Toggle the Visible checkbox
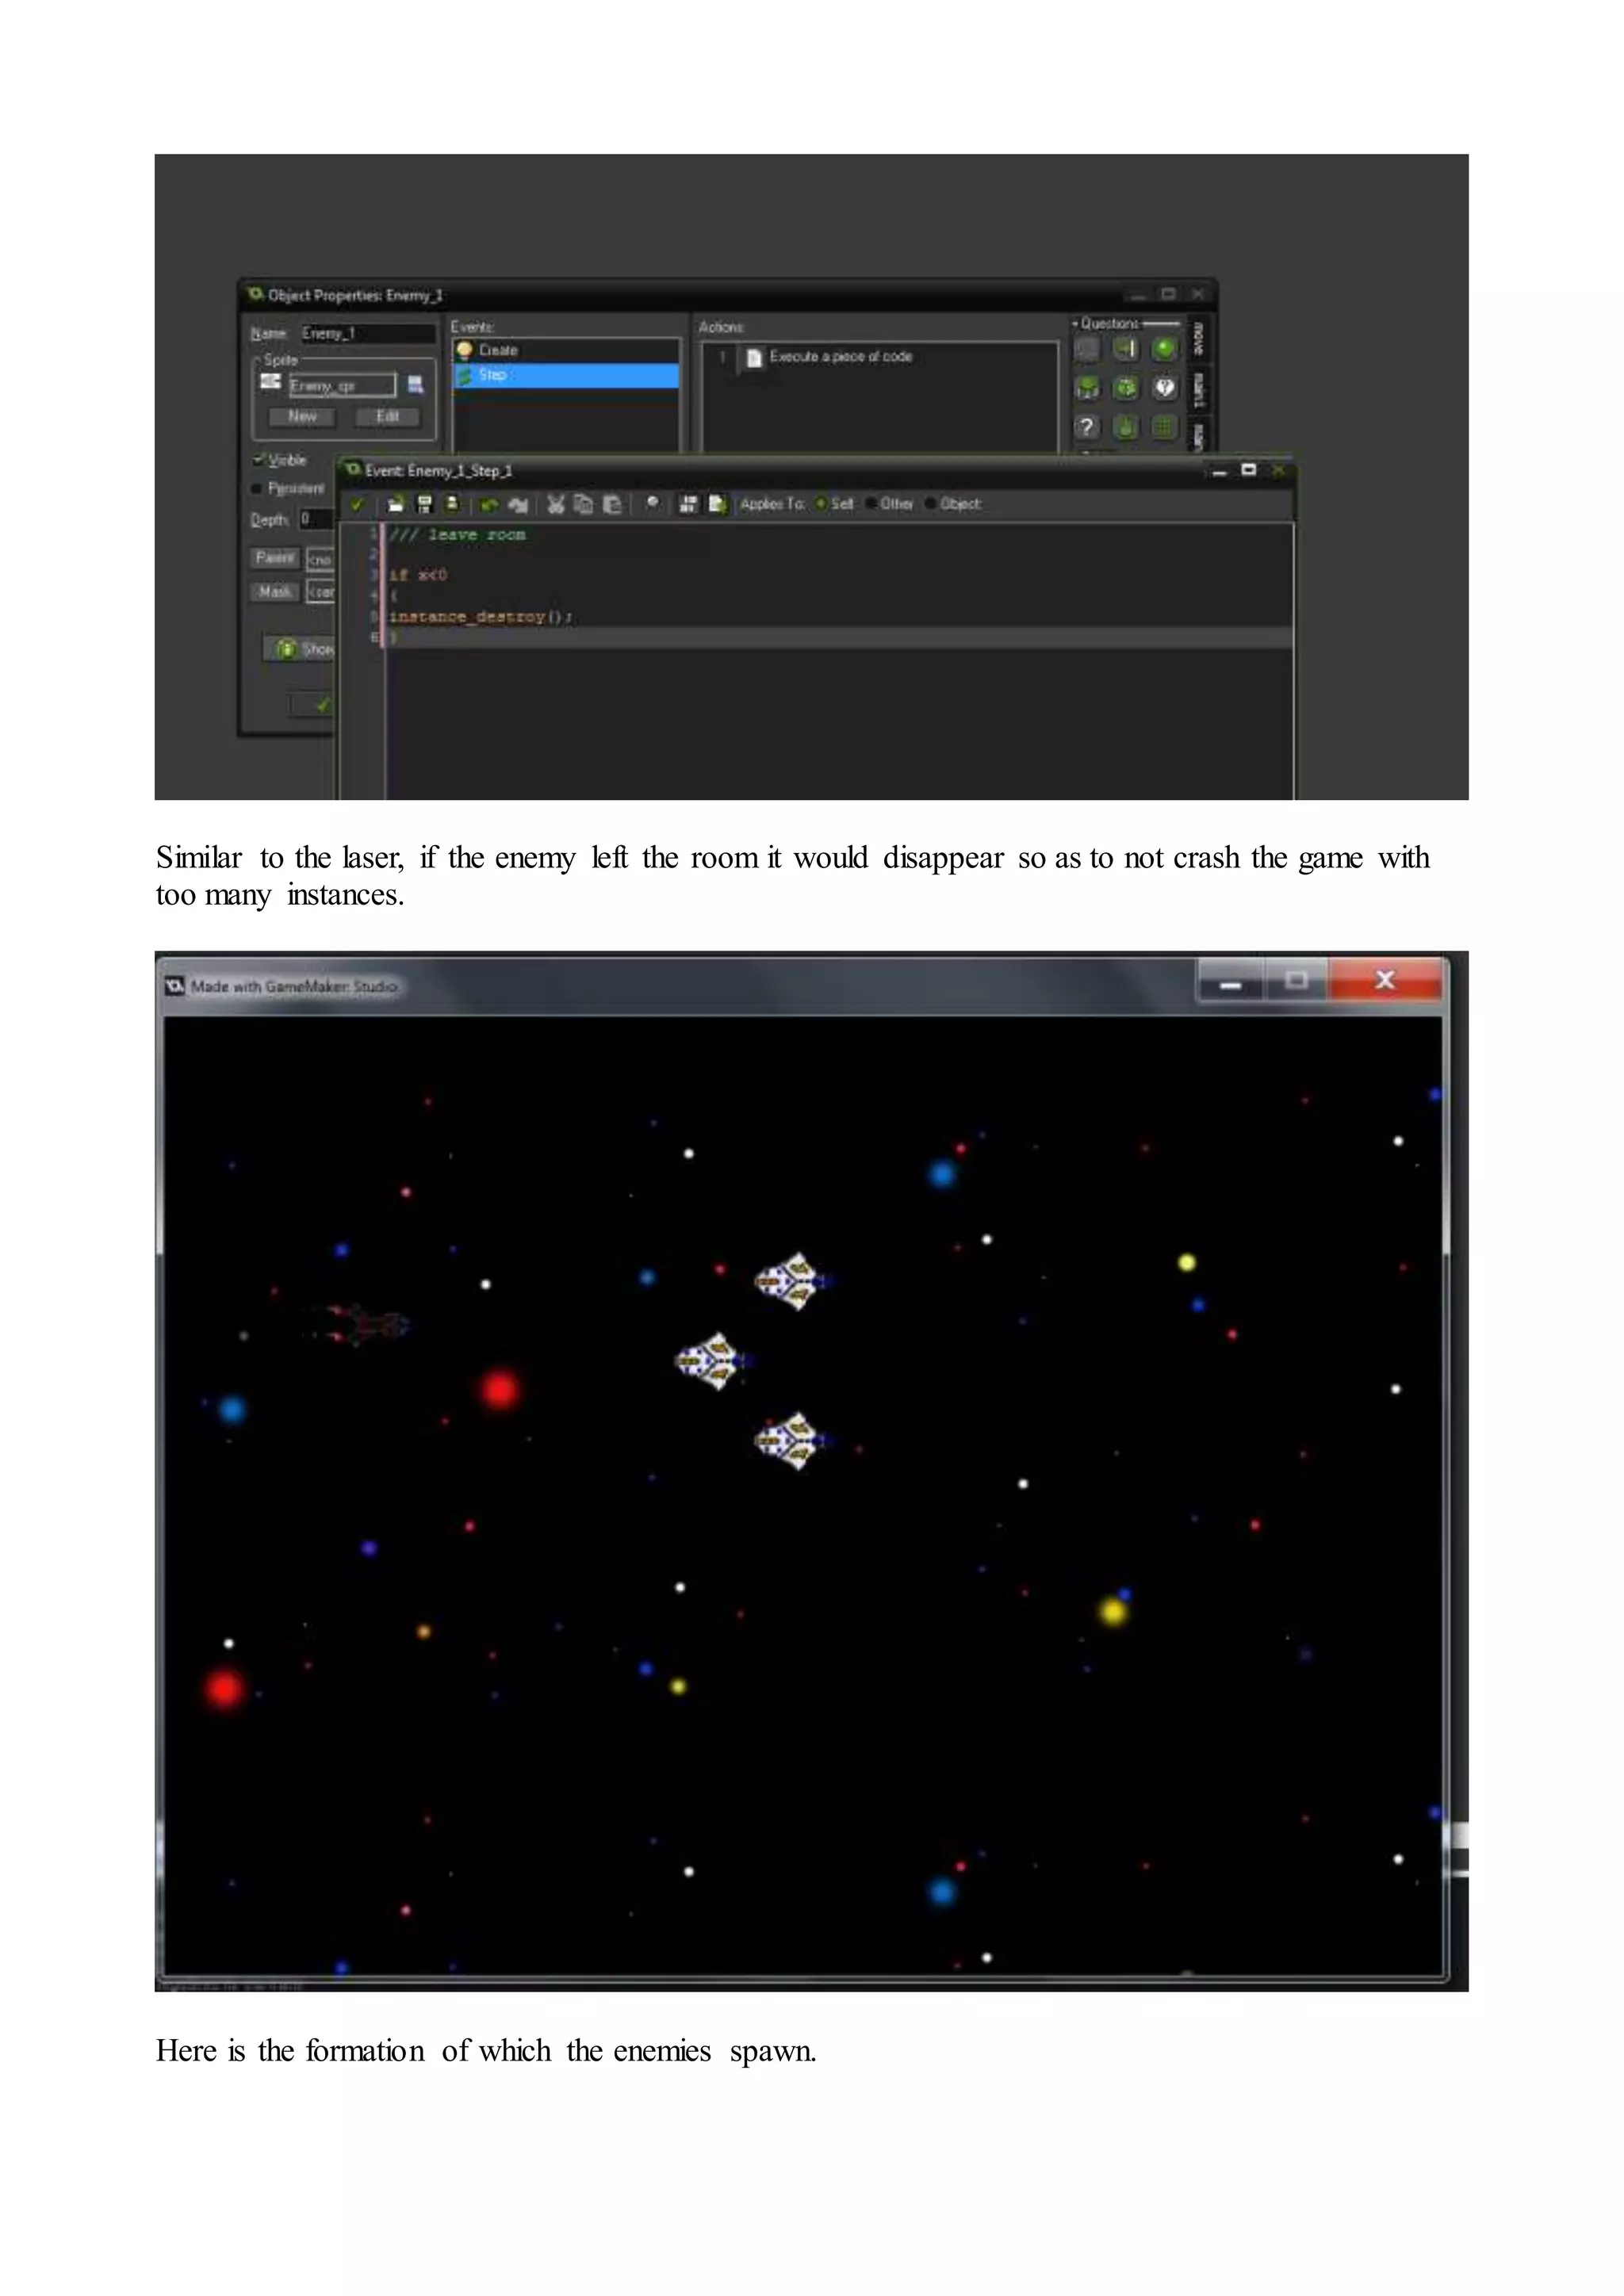This screenshot has width=1624, height=2296. pyautogui.click(x=259, y=460)
